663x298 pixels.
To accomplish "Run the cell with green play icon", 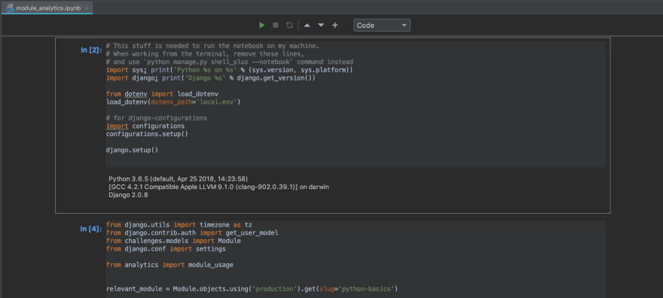I will tap(261, 26).
